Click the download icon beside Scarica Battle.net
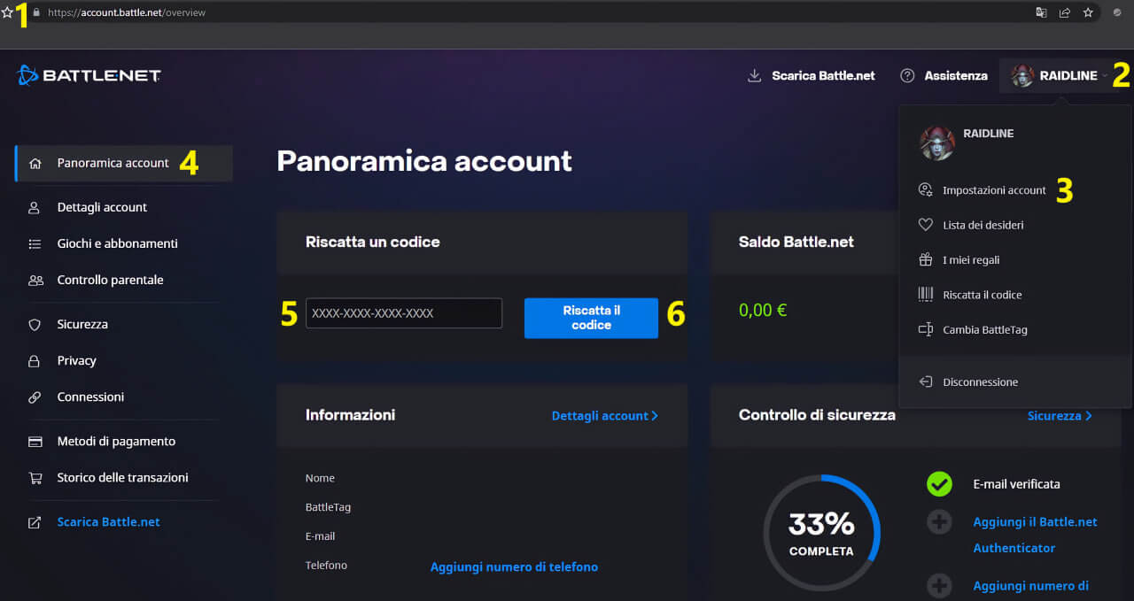 [x=755, y=76]
